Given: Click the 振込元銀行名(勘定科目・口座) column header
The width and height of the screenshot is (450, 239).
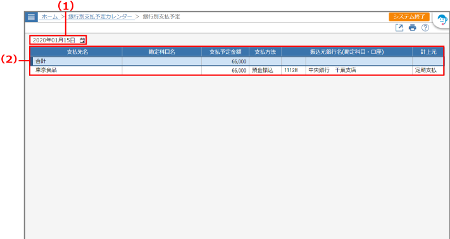Looking at the screenshot, I should tap(347, 52).
